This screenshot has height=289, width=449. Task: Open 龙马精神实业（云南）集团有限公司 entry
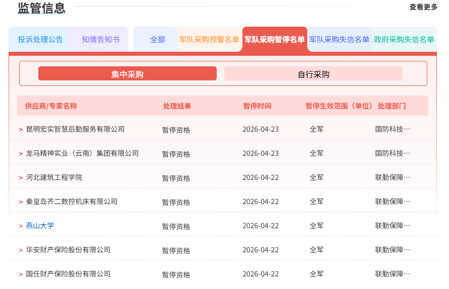click(82, 153)
